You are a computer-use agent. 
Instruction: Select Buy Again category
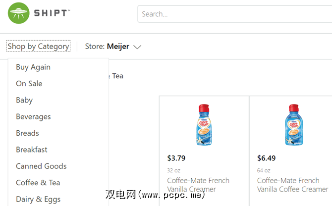tap(33, 67)
